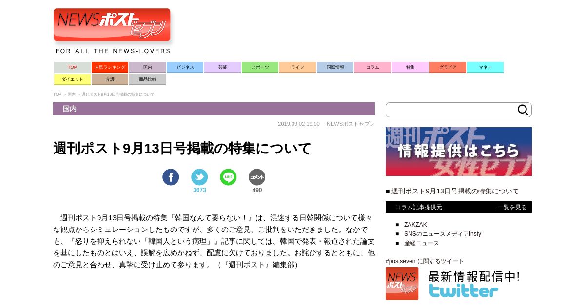Open the TOP navigation tab
Viewport: 585px width, 307px height.
[x=72, y=67]
